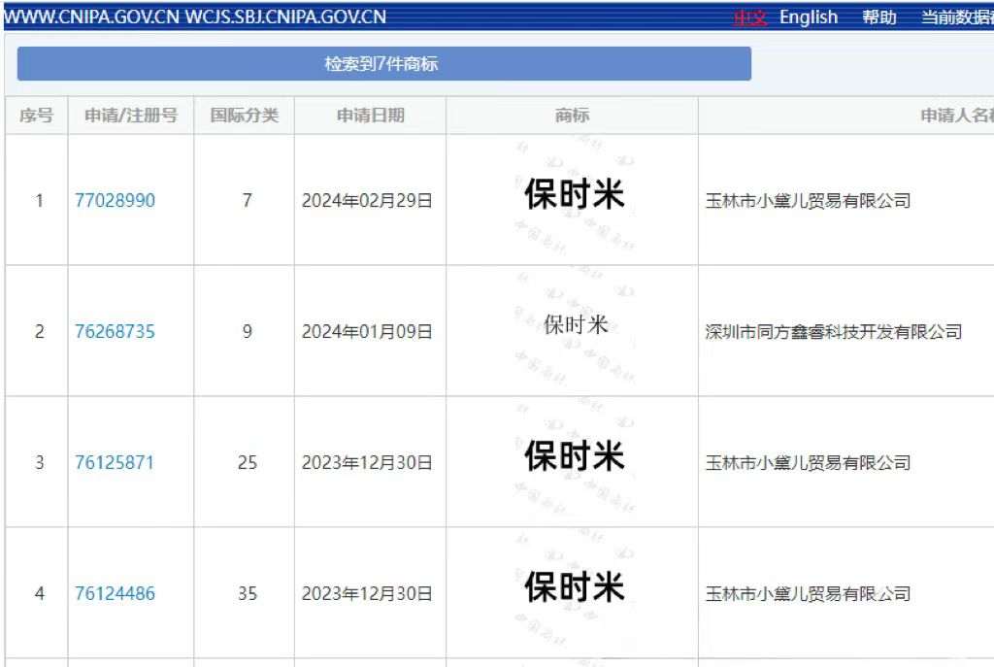Switch site language to English
The width and height of the screenshot is (994, 667).
coord(809,17)
